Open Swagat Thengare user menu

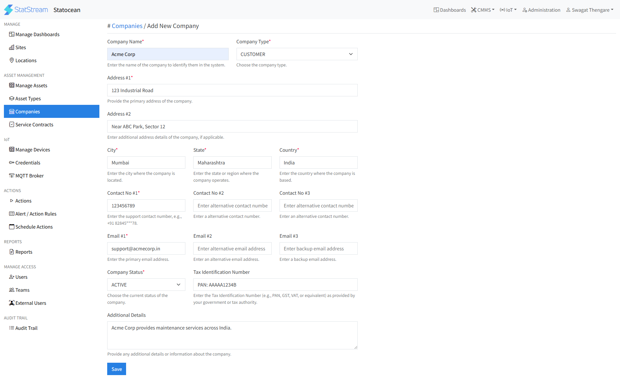point(590,10)
